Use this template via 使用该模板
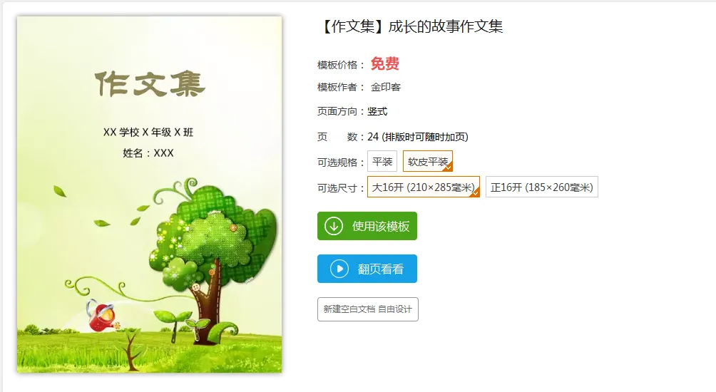 pyautogui.click(x=367, y=226)
